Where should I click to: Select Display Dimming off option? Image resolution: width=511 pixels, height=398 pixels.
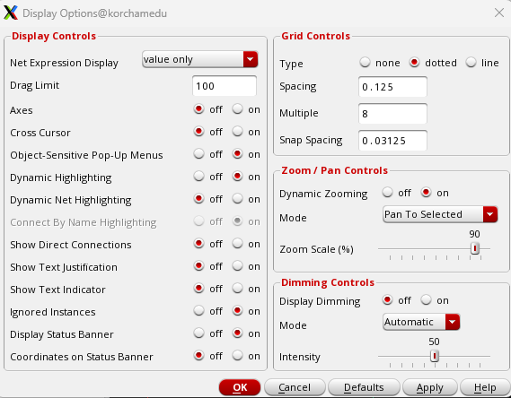coord(387,299)
